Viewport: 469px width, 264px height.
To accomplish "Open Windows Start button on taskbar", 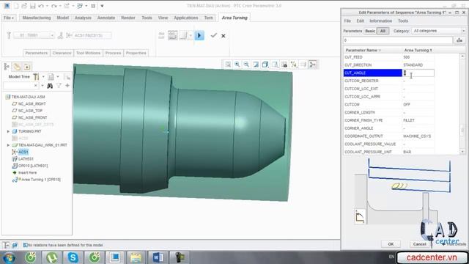I will coord(9,257).
